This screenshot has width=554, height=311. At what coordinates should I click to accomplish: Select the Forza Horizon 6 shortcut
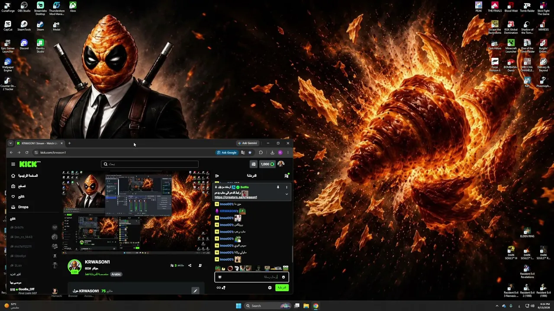point(495,65)
